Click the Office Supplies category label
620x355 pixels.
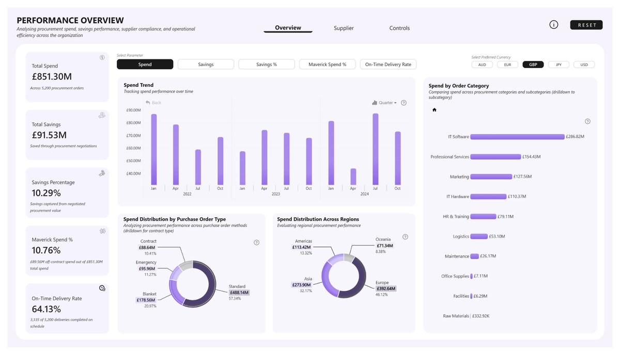pos(455,277)
